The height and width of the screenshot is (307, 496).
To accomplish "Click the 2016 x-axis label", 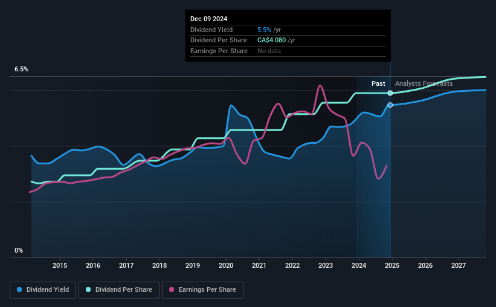I will (x=93, y=265).
